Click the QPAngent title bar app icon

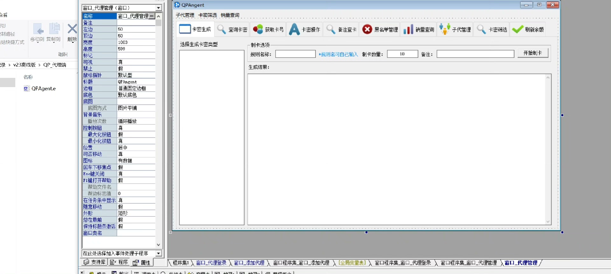pos(177,5)
